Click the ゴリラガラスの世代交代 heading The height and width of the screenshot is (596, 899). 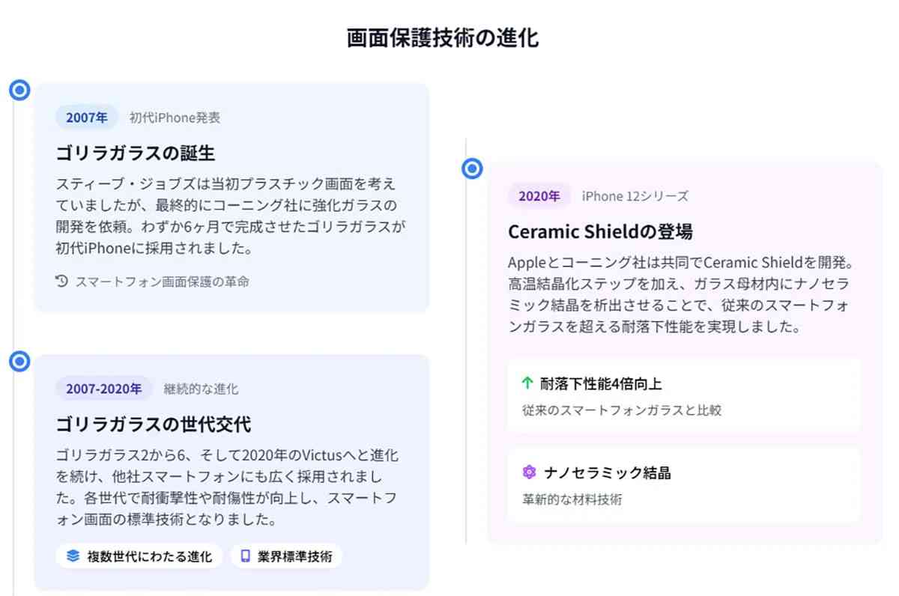click(154, 425)
